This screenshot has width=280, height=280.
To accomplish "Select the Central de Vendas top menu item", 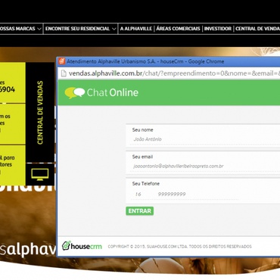I will [257, 29].
